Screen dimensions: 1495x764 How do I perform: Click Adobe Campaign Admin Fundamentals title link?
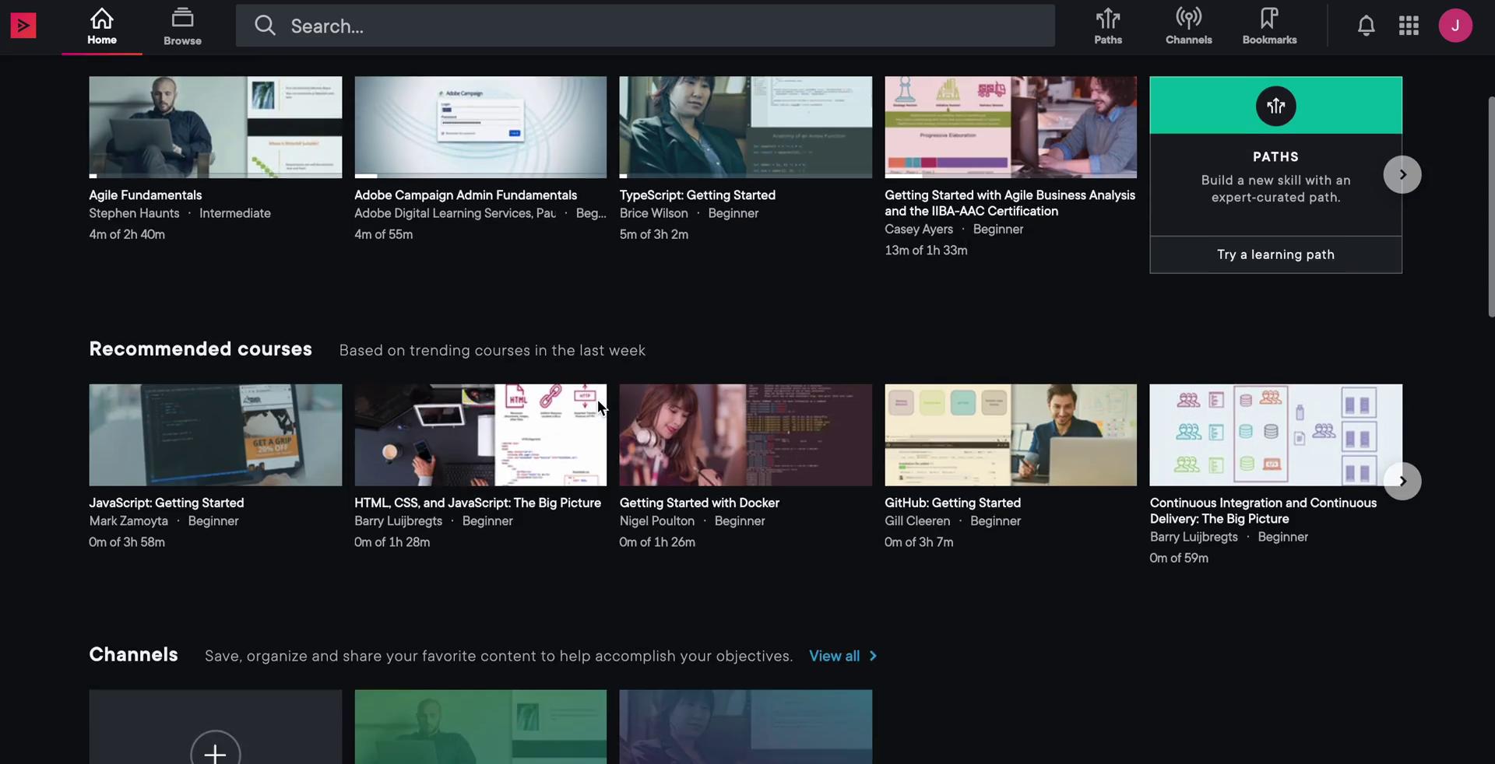[466, 195]
